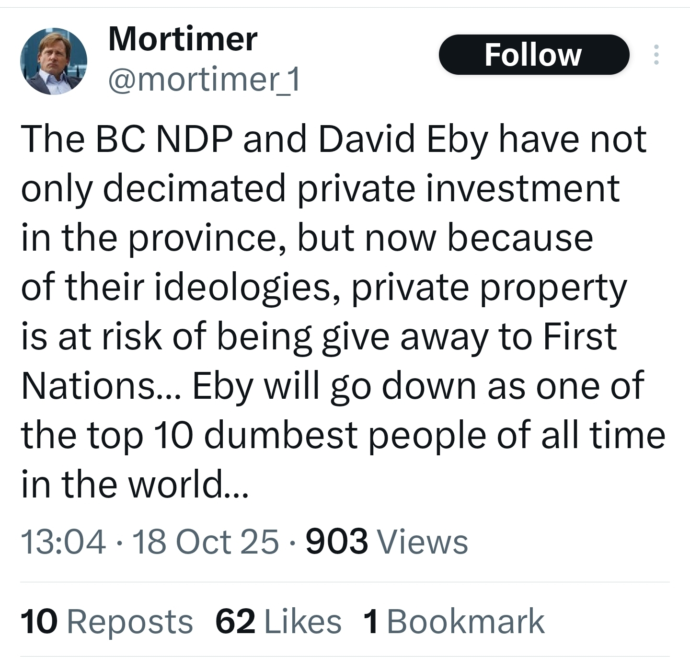690x659 pixels.
Task: Click Mortimer's profile avatar picture
Action: [54, 61]
